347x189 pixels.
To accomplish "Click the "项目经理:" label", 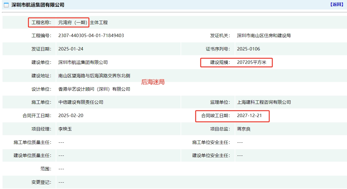I will click(x=42, y=129).
